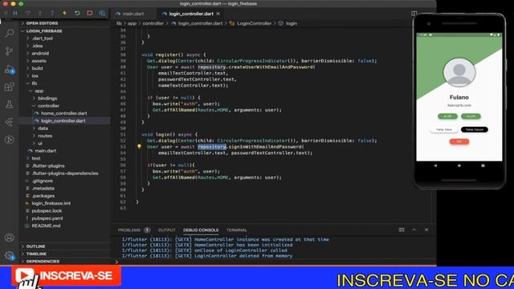Tap the red button in emulator
The image size is (514, 289).
pos(459,141)
